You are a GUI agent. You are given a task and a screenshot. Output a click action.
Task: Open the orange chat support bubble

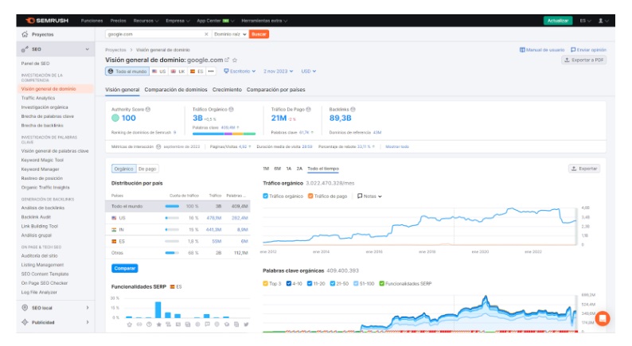click(603, 319)
